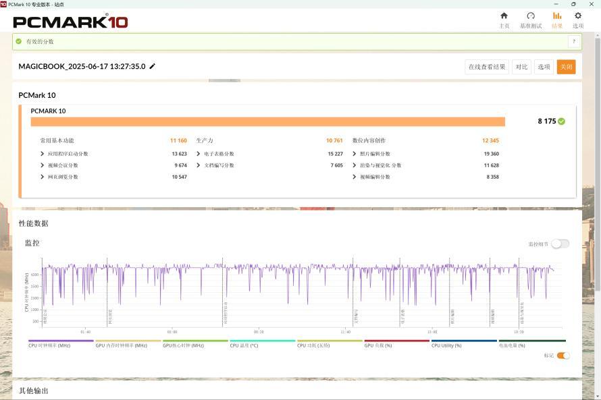This screenshot has width=601, height=400.
Task: Click the PCMark title bar app icon
Action: point(3,4)
